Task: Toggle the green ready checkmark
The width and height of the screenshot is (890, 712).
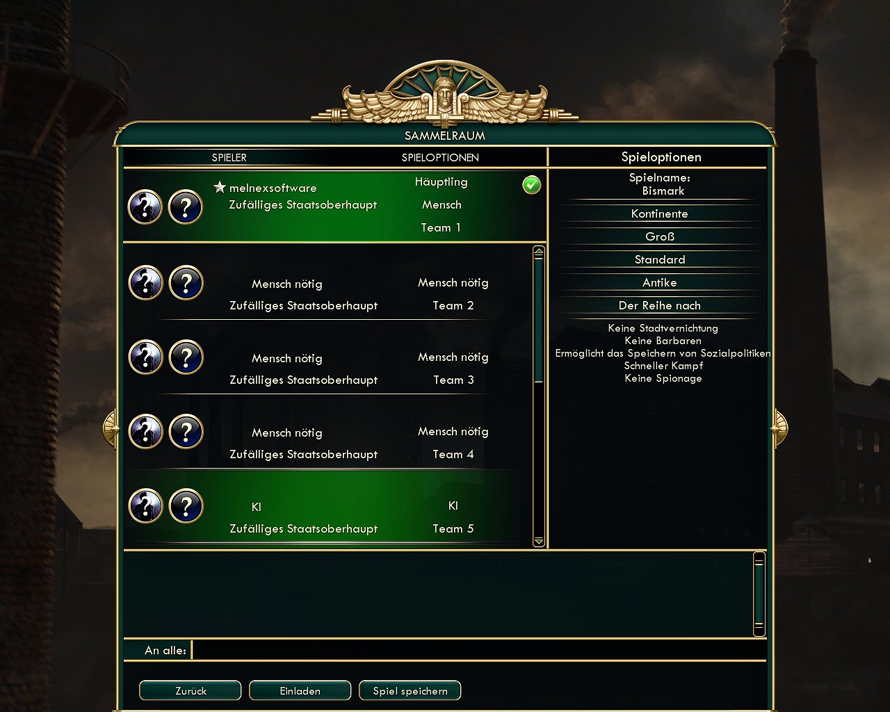Action: coord(531,185)
